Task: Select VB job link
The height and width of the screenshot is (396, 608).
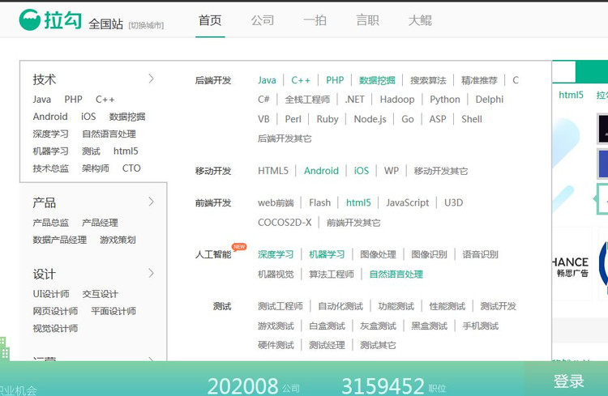Action: (x=263, y=119)
